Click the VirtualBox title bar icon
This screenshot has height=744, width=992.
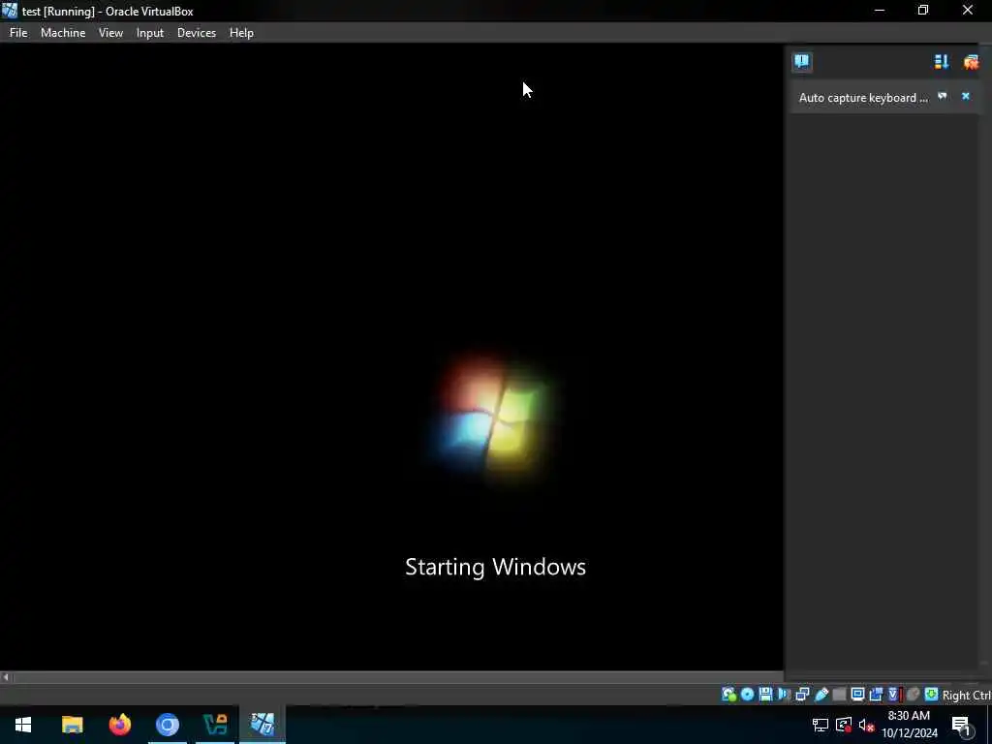[10, 11]
